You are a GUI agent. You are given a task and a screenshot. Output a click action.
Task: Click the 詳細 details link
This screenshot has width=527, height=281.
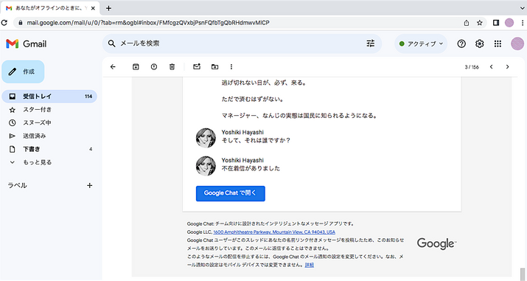(x=310, y=265)
